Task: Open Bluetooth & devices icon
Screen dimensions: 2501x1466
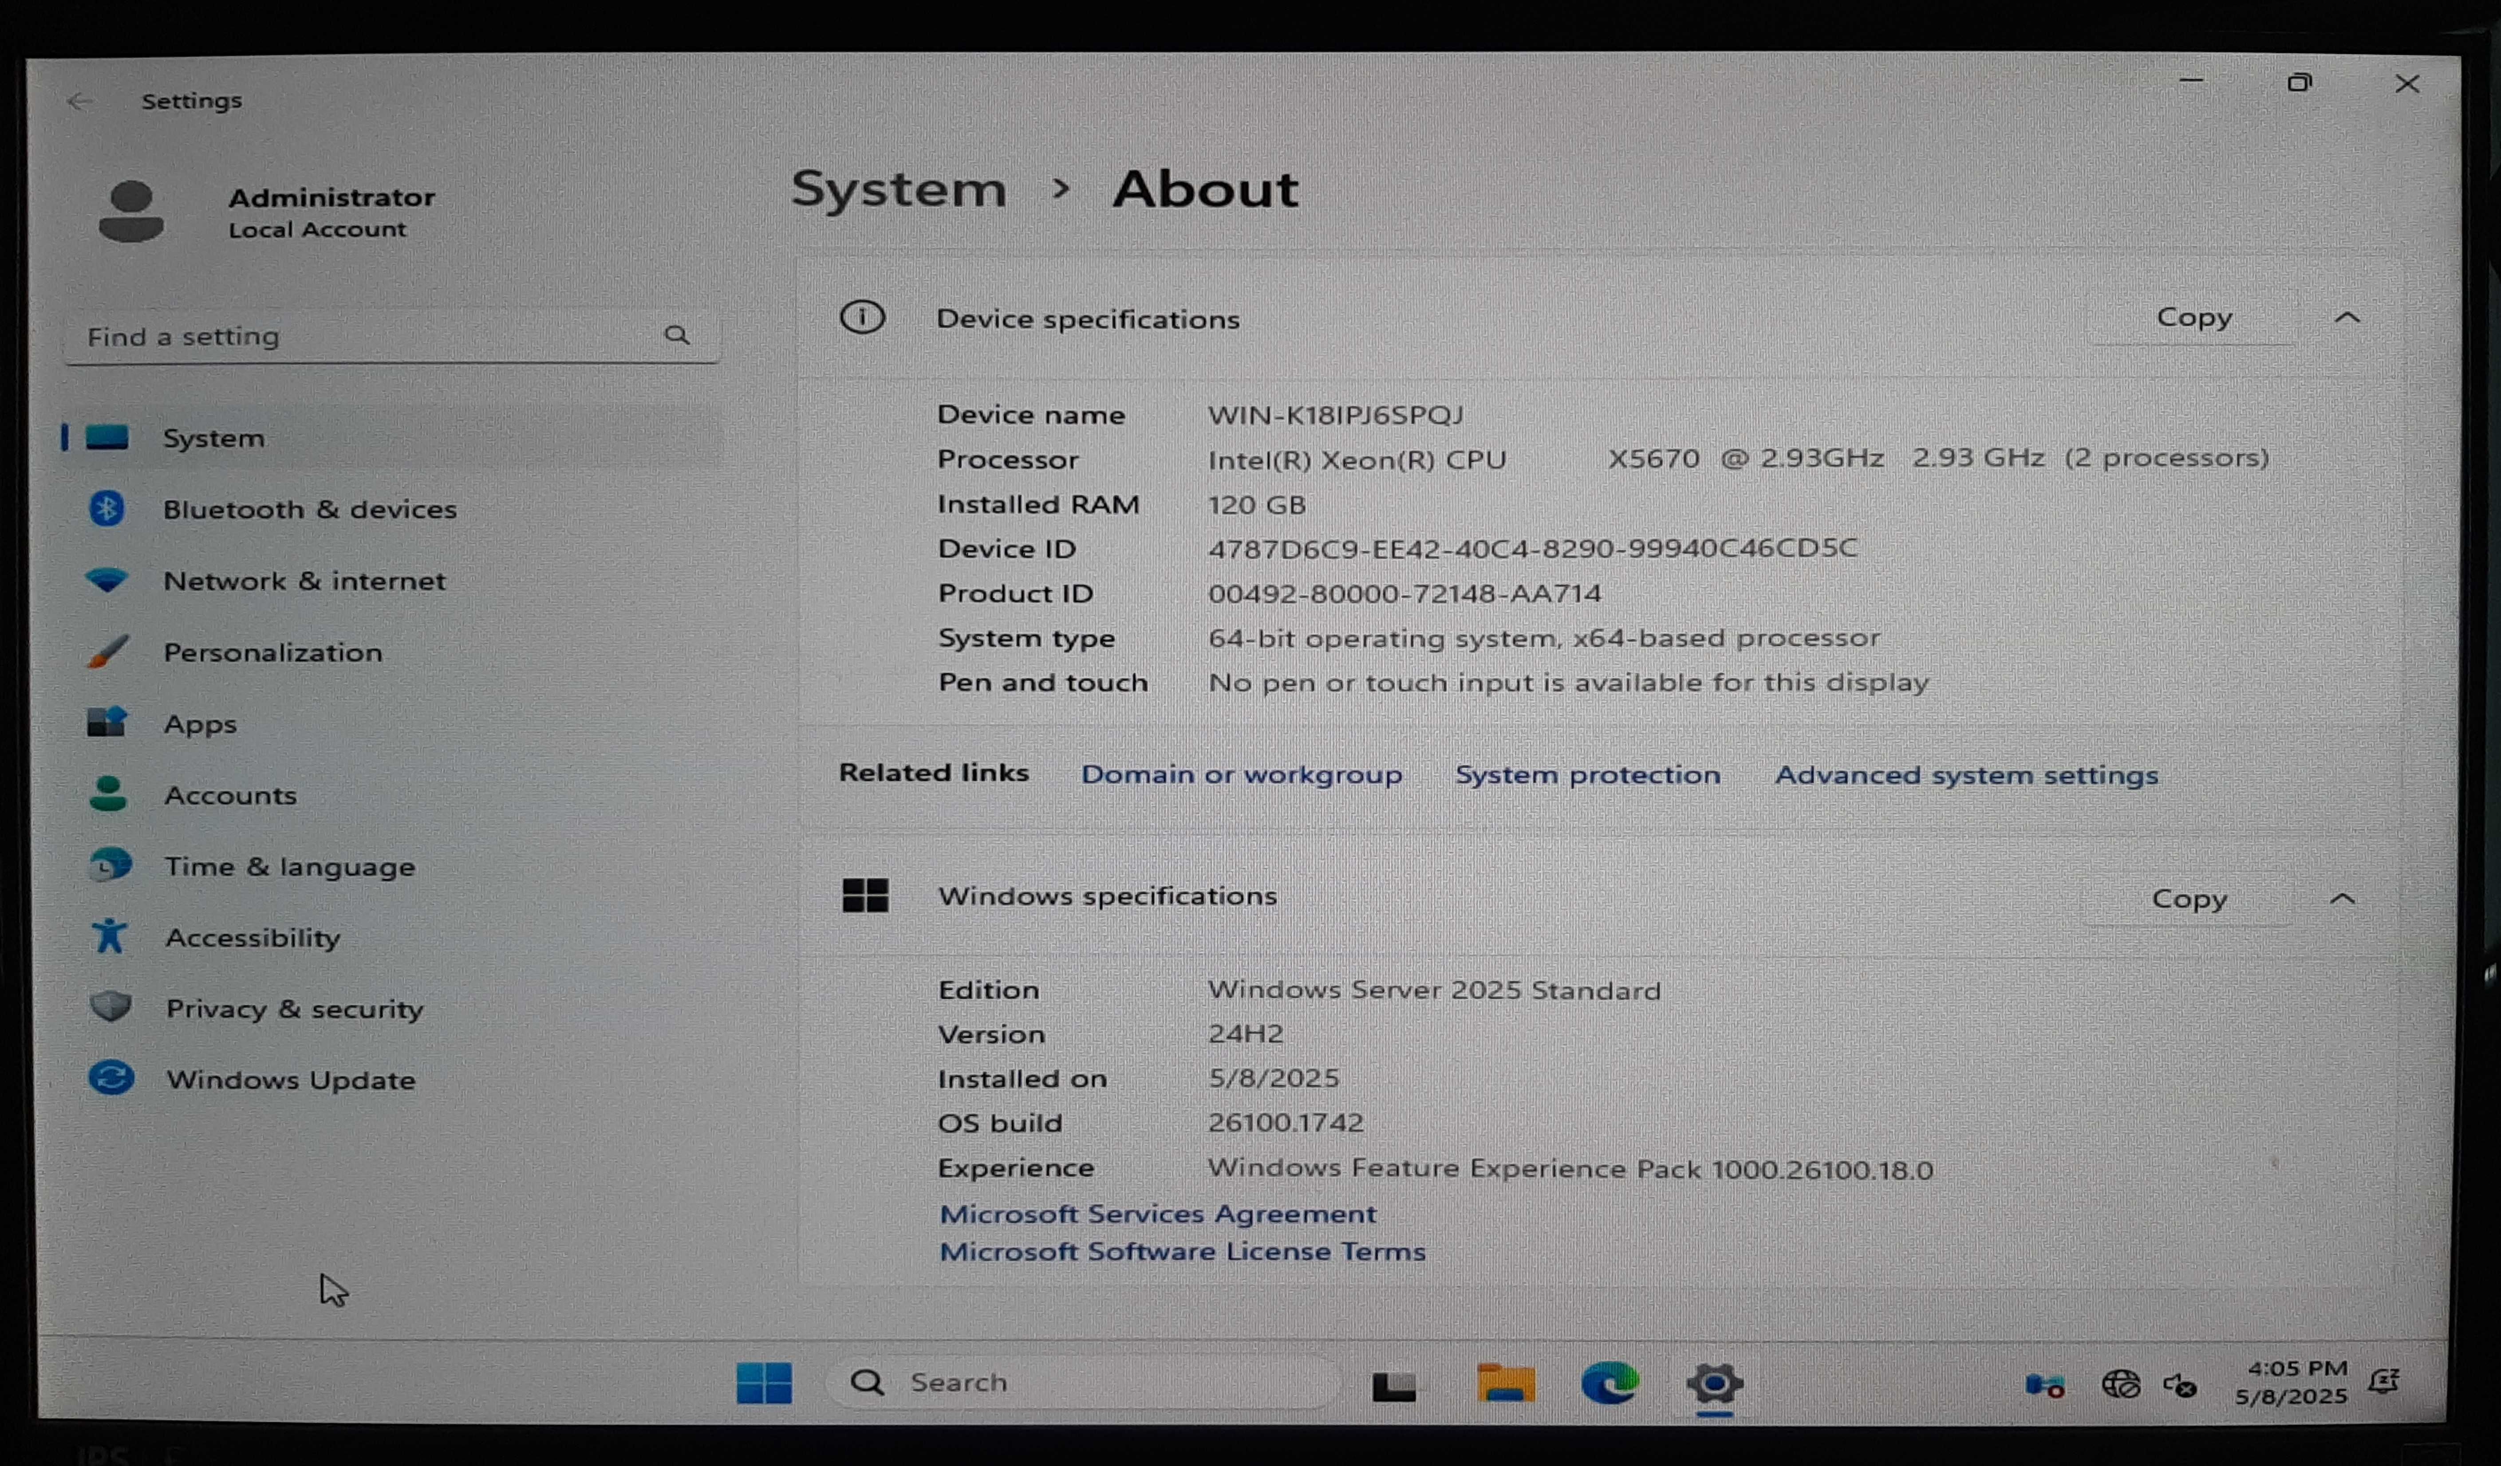Action: pyautogui.click(x=107, y=509)
